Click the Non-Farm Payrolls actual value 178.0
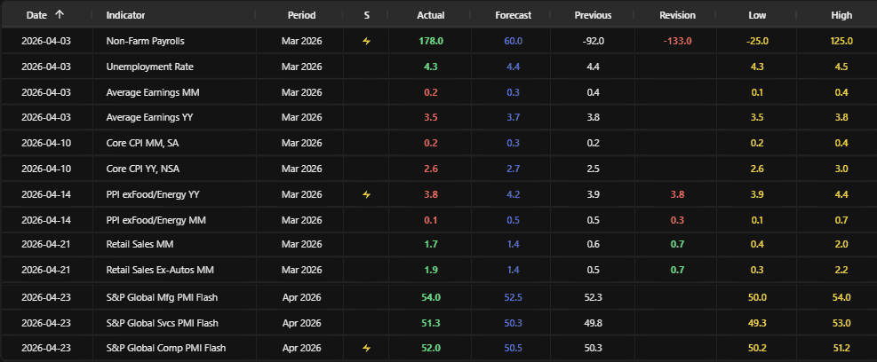This screenshot has width=877, height=362. click(x=431, y=41)
